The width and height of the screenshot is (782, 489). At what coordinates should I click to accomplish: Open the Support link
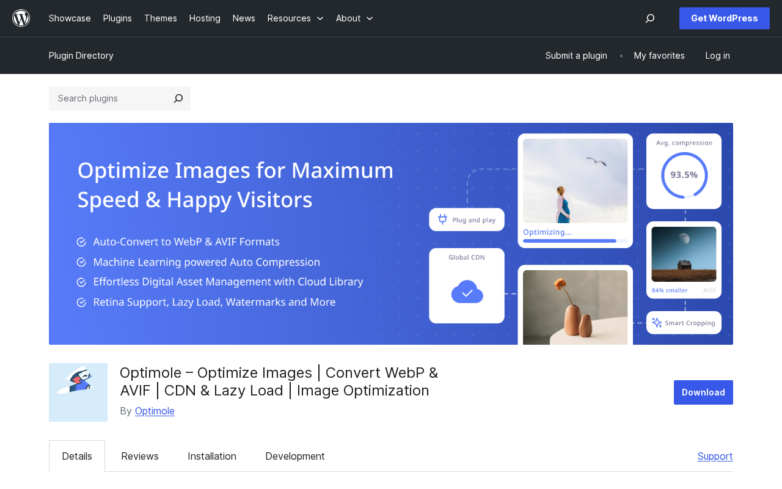(x=715, y=456)
